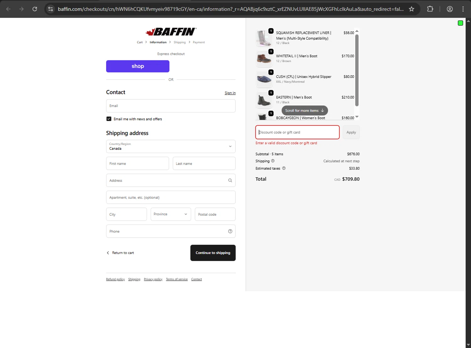Click Scroll for more items button
The width and height of the screenshot is (471, 348).
click(305, 111)
